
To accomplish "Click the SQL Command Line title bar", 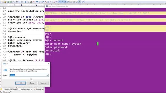I will coord(105,6).
